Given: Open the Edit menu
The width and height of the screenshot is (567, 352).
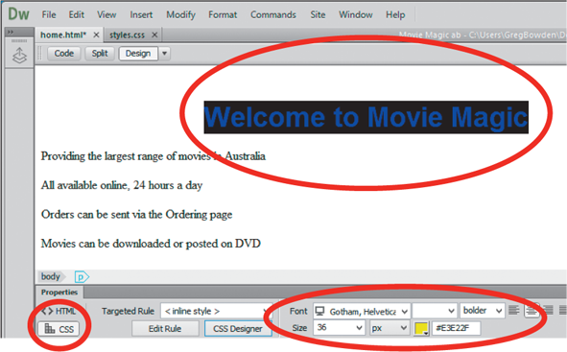Looking at the screenshot, I should 77,14.
